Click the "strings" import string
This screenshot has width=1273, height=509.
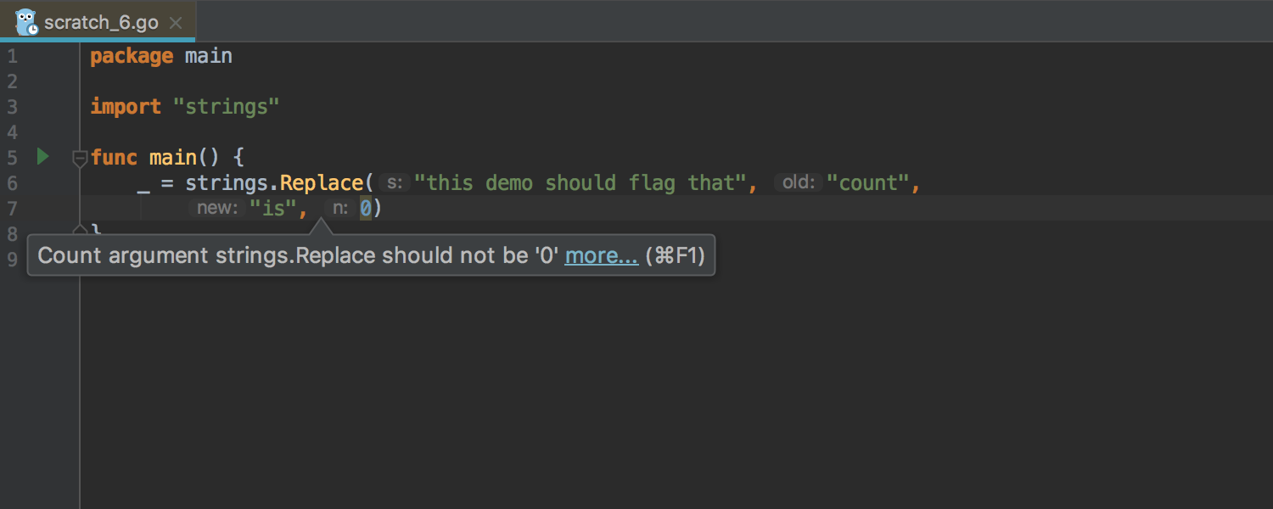coord(226,107)
